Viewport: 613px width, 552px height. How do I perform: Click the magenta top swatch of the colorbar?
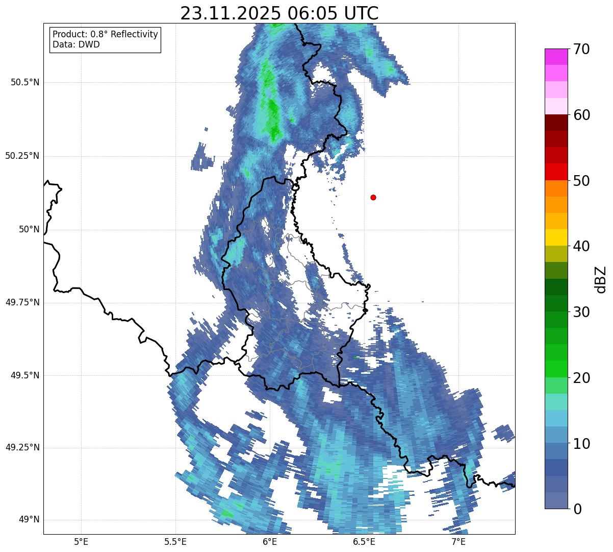pyautogui.click(x=556, y=57)
